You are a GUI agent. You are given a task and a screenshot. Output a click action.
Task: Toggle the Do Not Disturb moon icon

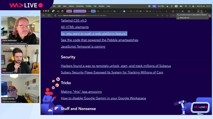[x=167, y=6]
